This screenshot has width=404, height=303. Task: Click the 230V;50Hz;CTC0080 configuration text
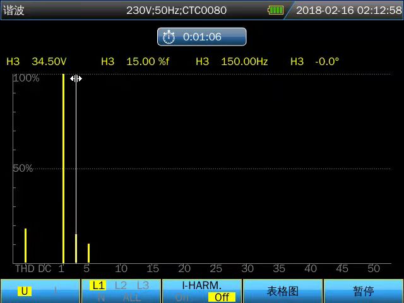coord(176,10)
